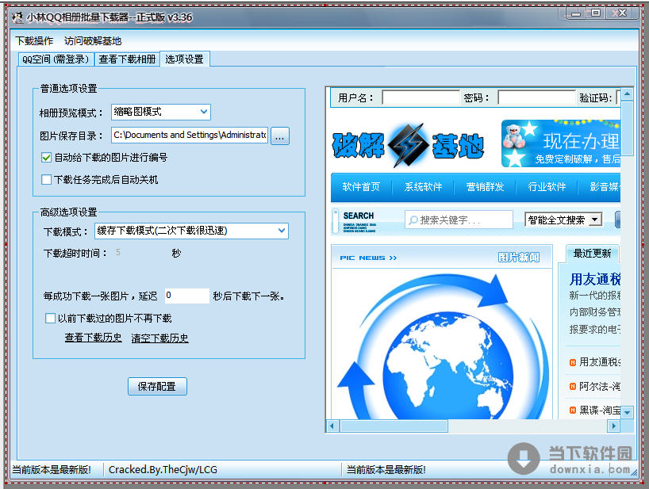Click the delay seconds input field
This screenshot has height=489, width=649.
pyautogui.click(x=186, y=296)
